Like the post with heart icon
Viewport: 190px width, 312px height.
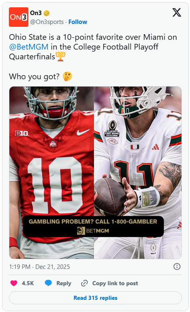14,283
